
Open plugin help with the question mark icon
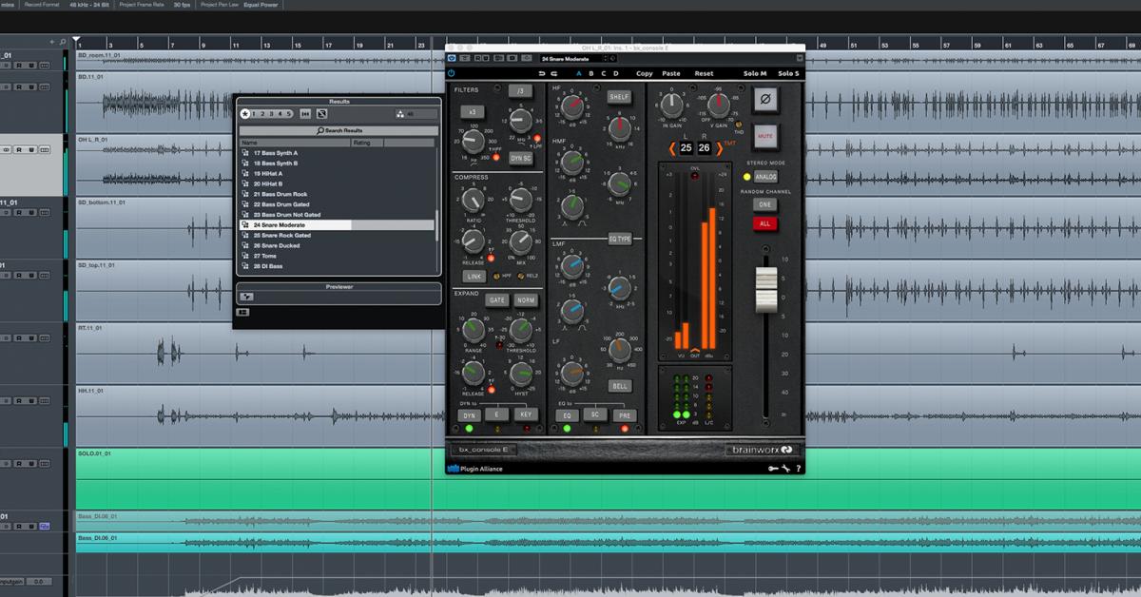(x=798, y=468)
